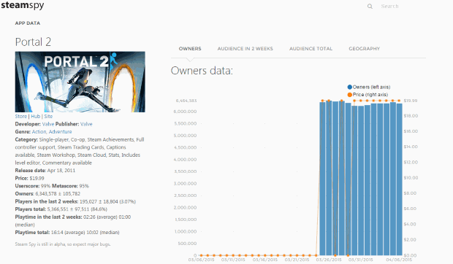Click the Valve publisher link
This screenshot has height=264, width=453.
[x=86, y=124]
